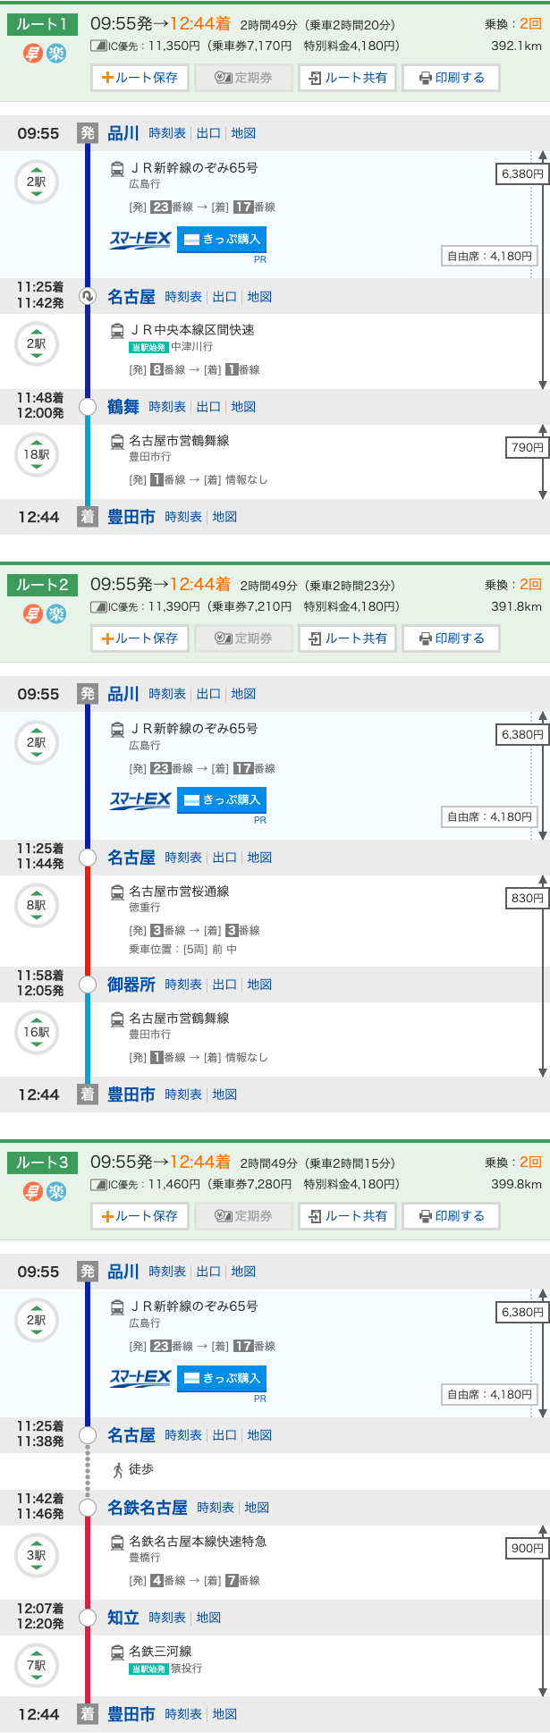550x1733 pixels.
Task: Print Route 1 with 印刷する
Action: pyautogui.click(x=451, y=78)
